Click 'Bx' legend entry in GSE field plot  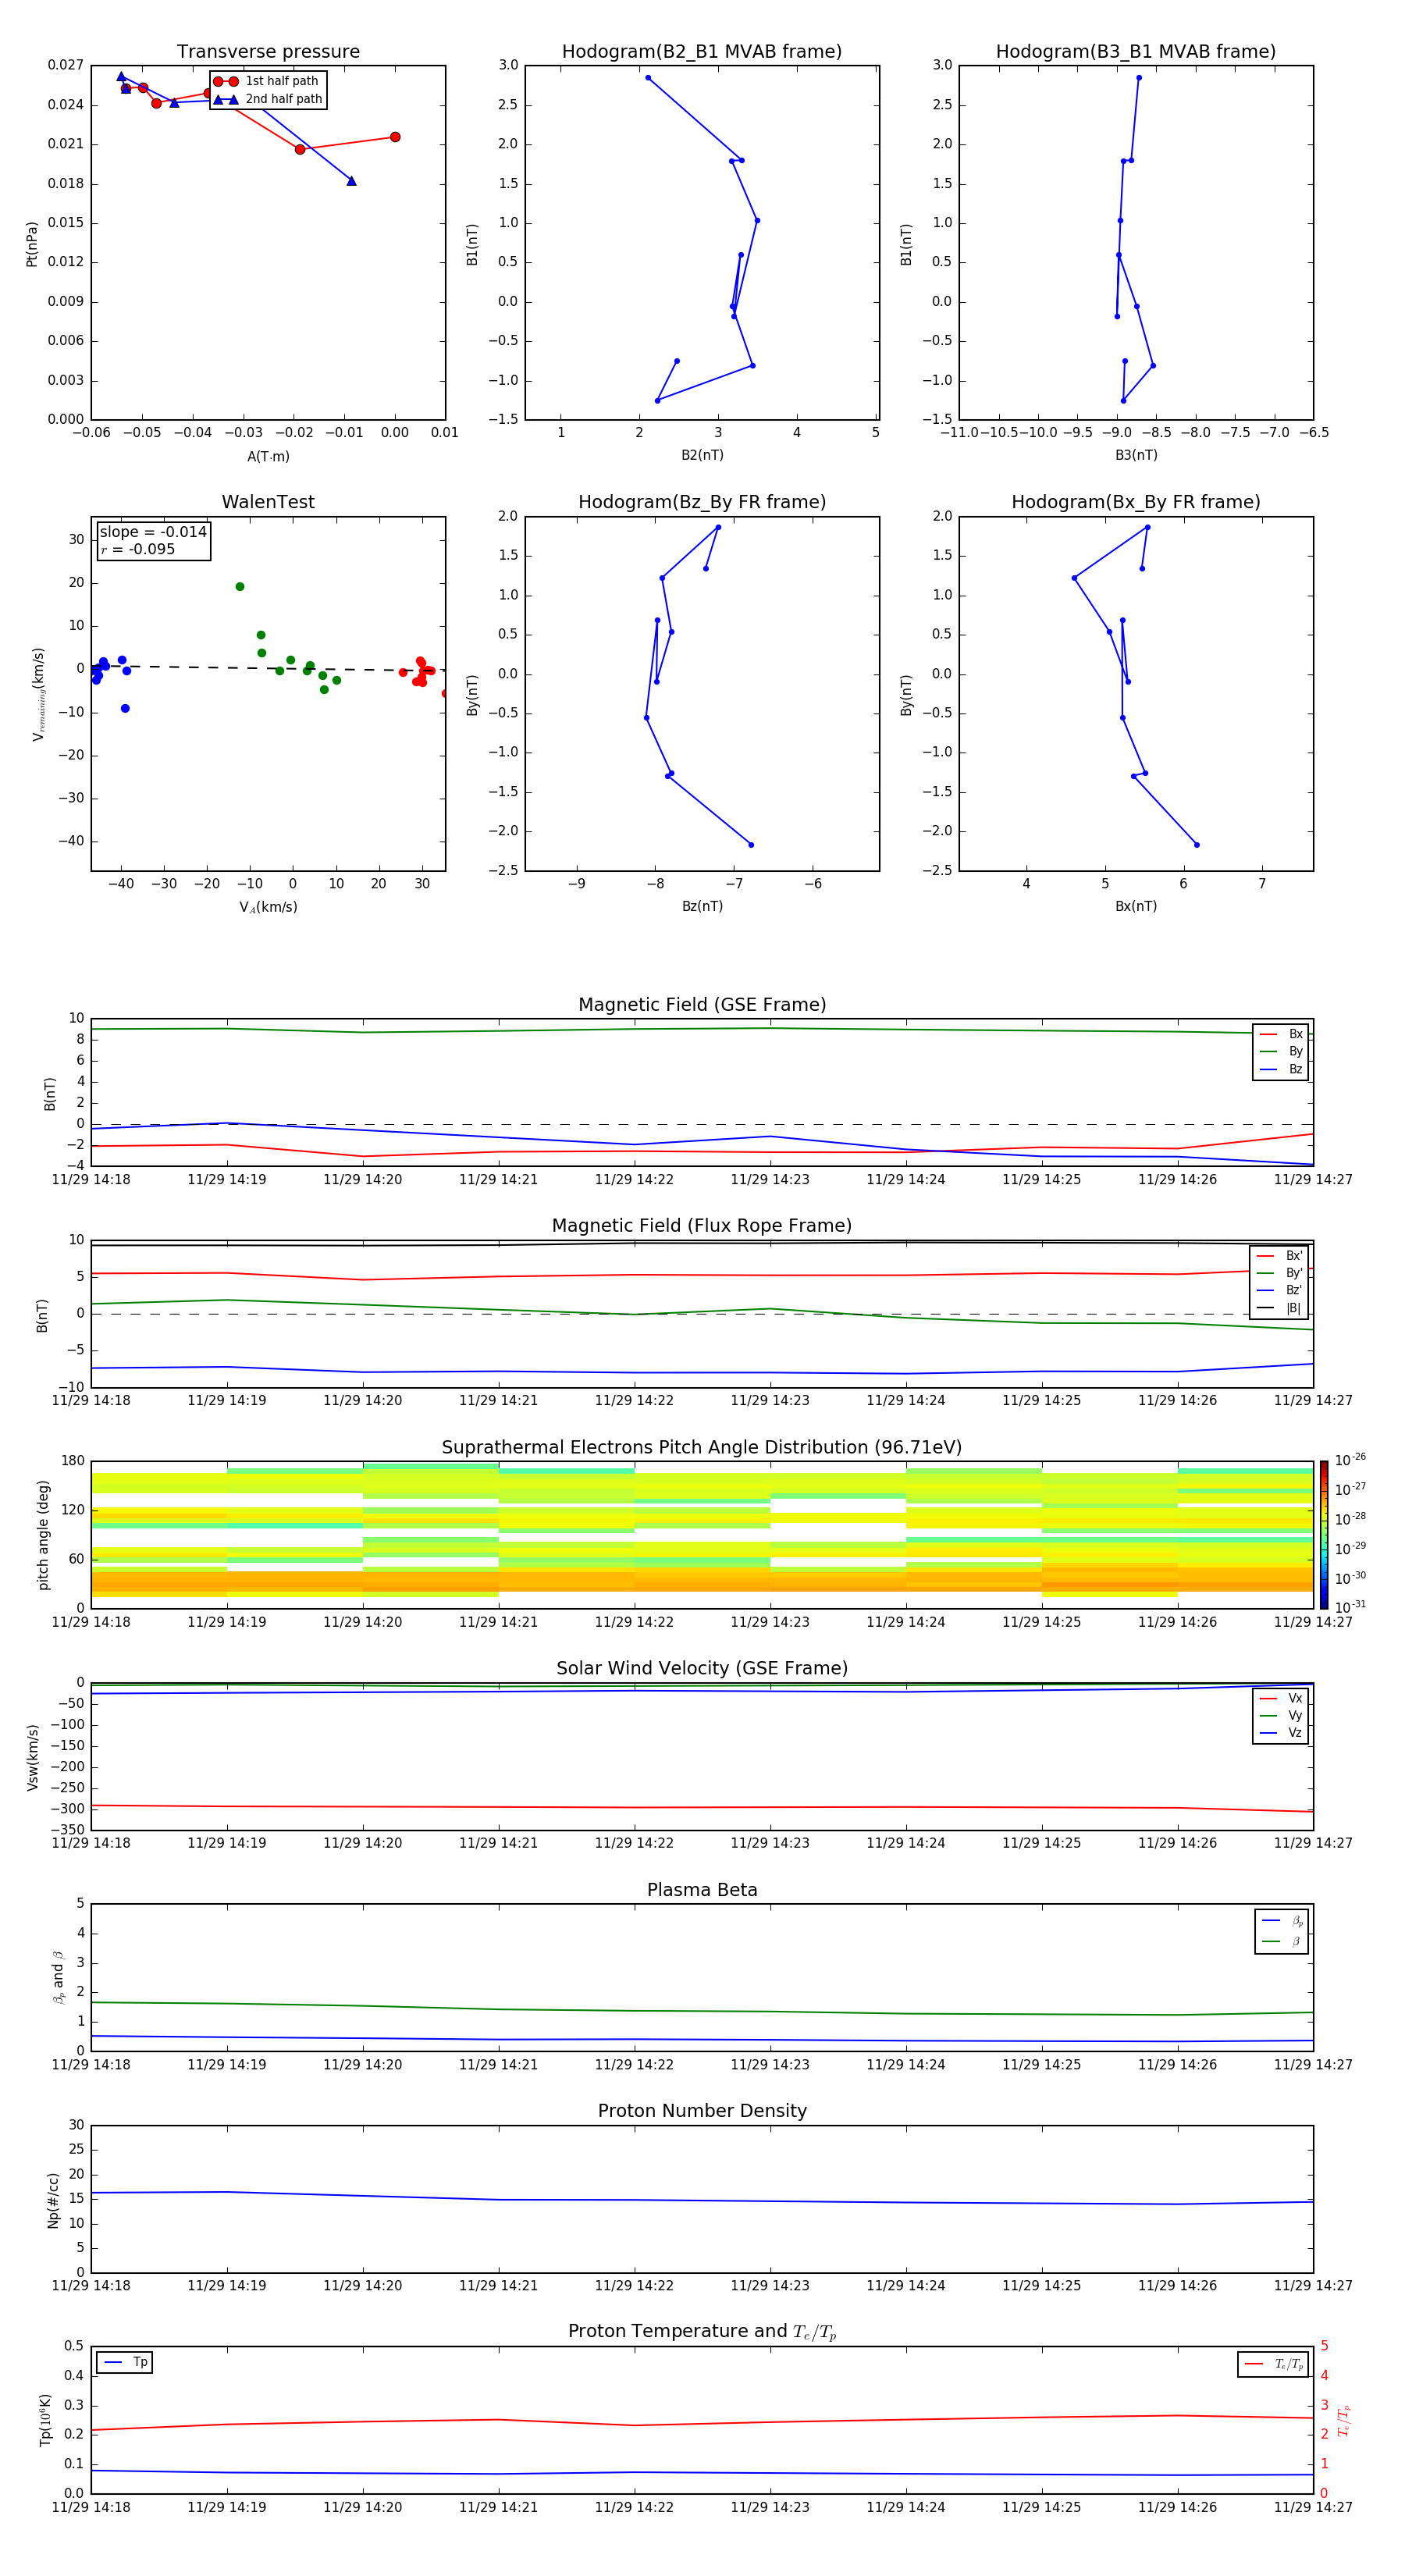(x=1282, y=1034)
